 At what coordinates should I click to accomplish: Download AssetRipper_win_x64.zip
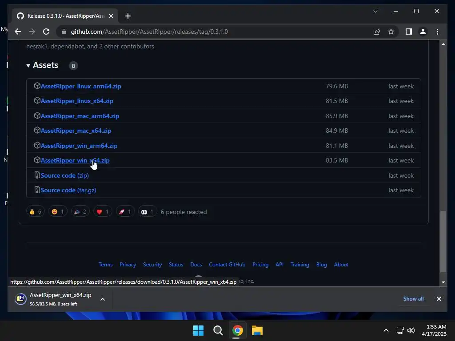(75, 160)
